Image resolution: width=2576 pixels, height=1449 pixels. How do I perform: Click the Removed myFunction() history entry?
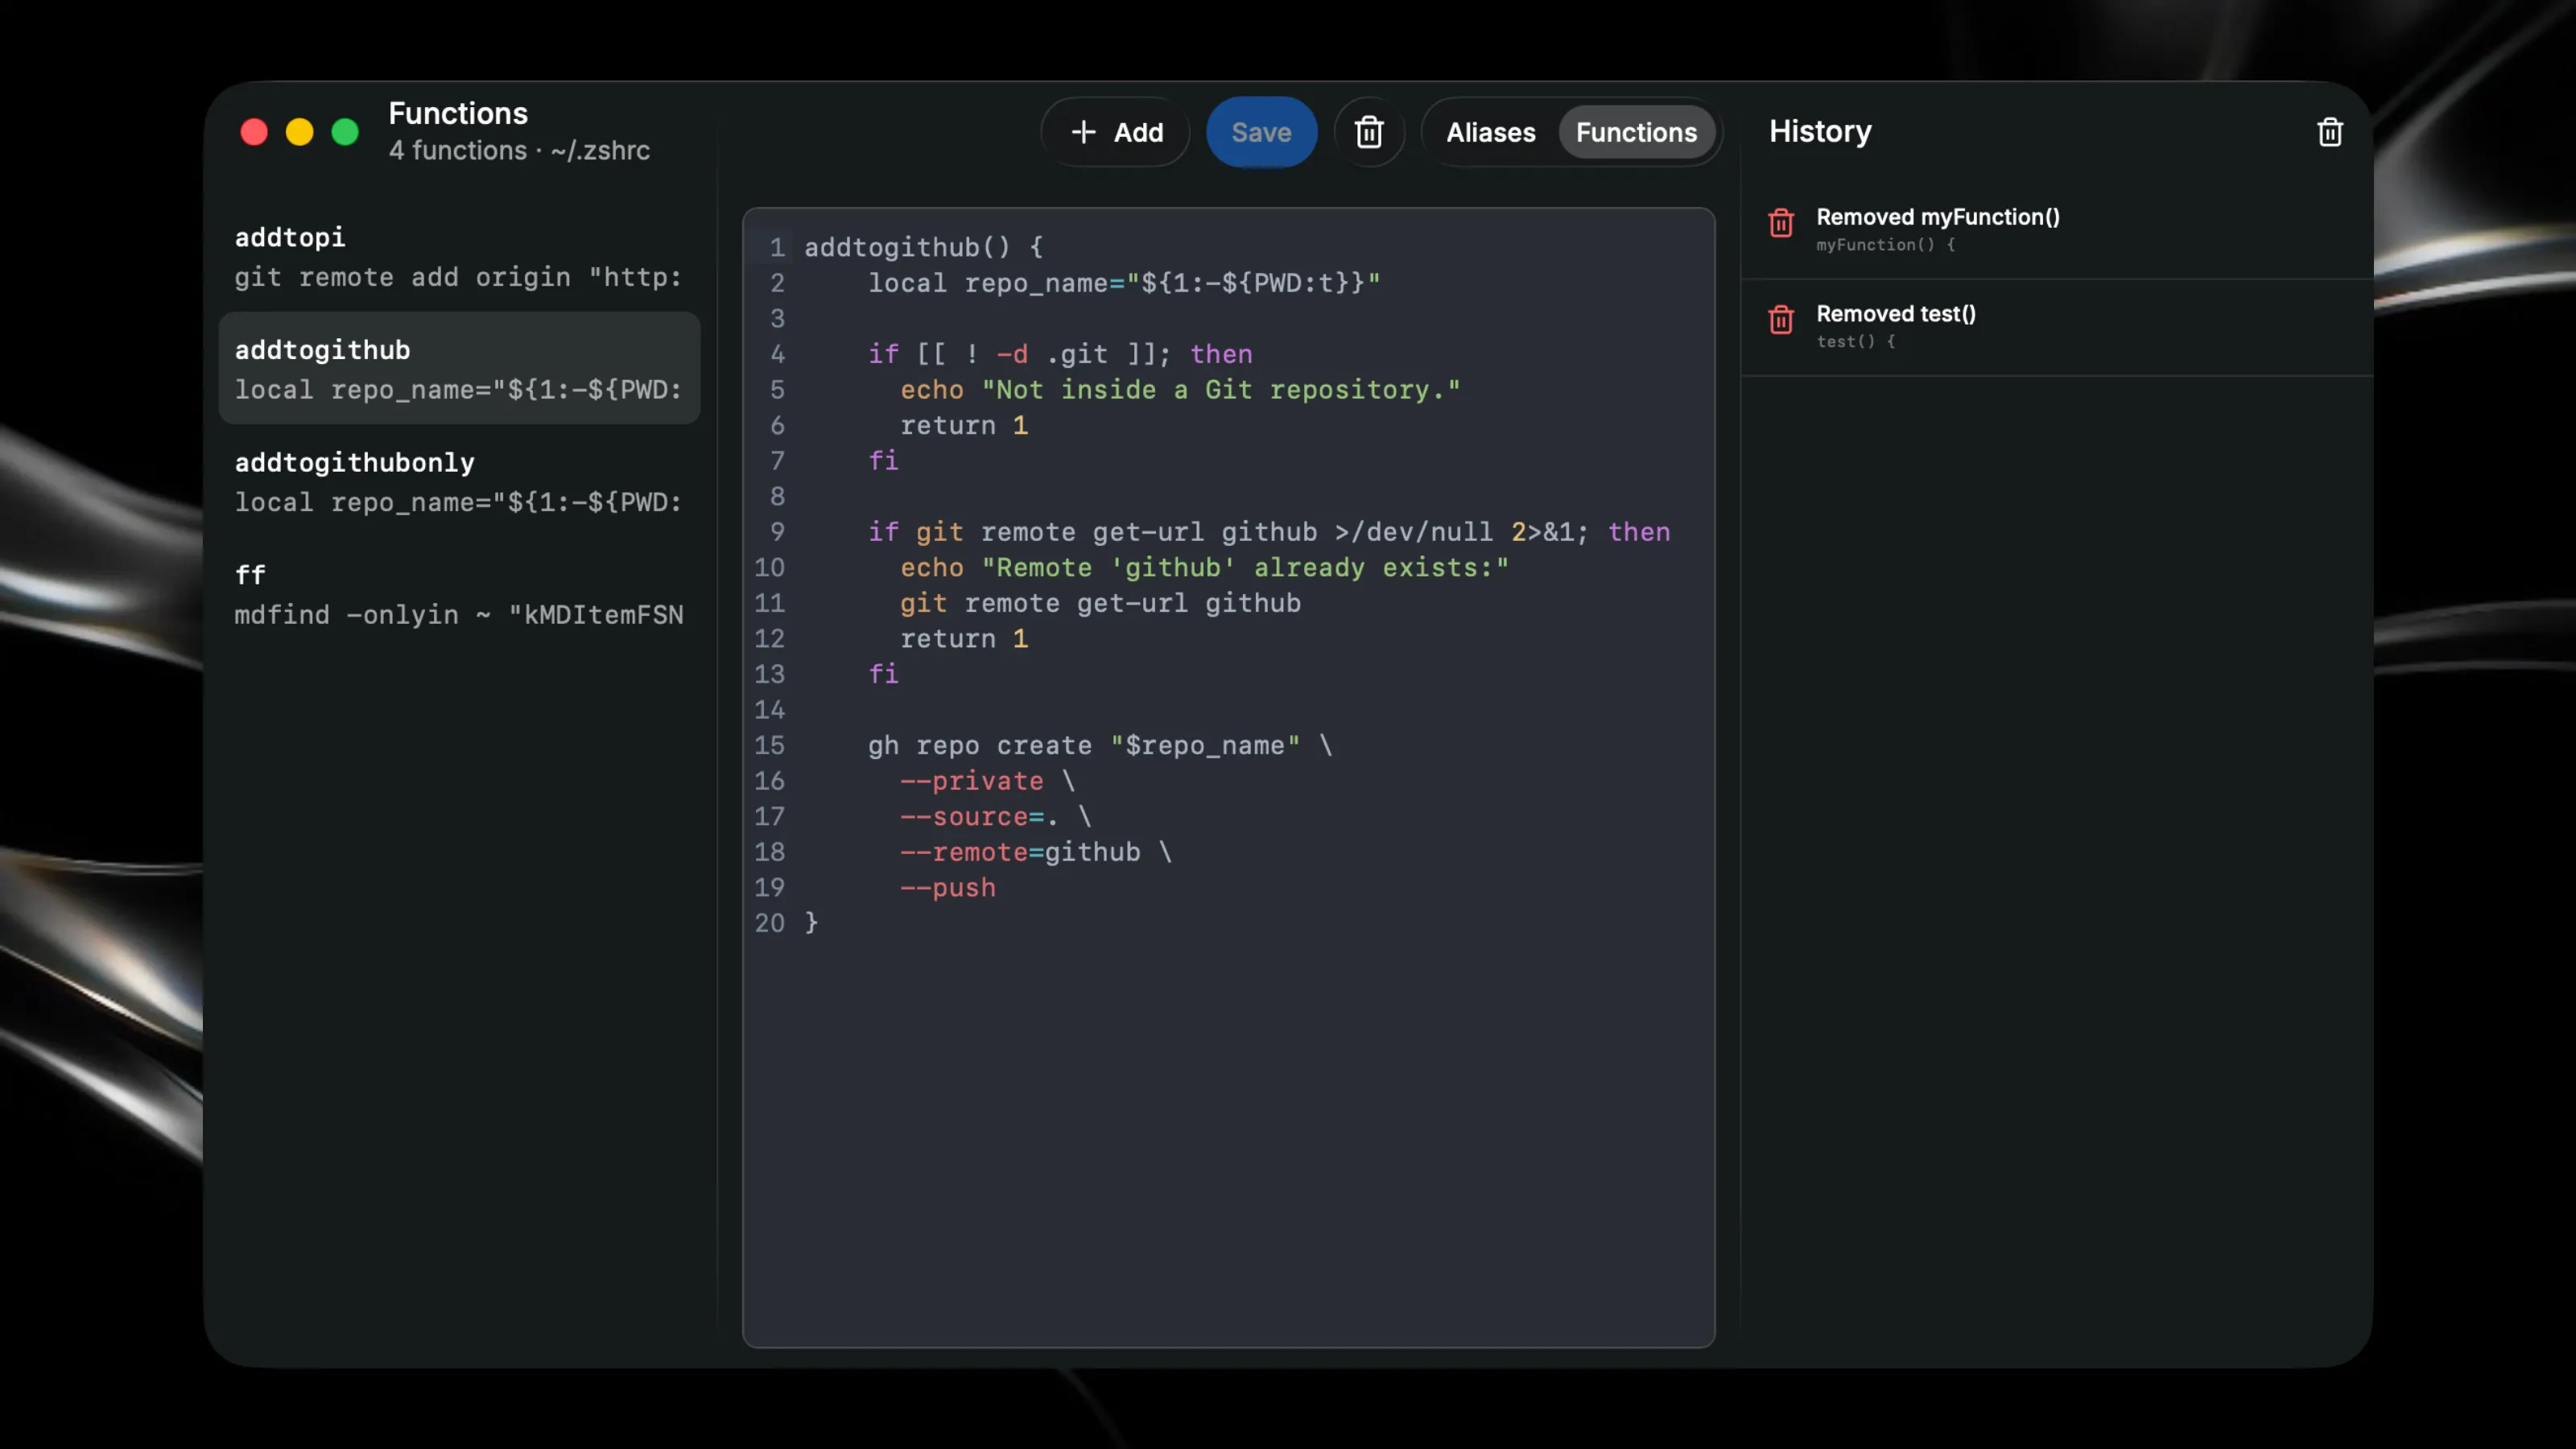coord(2057,229)
